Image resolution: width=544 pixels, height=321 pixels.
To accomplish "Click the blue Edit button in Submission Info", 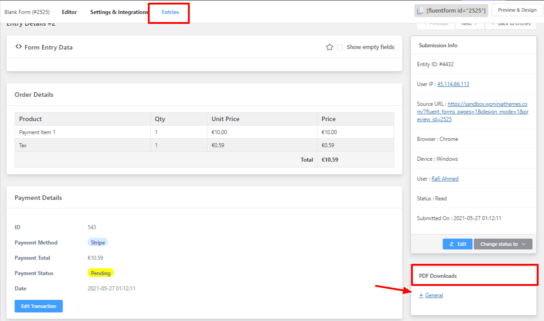I will 457,244.
